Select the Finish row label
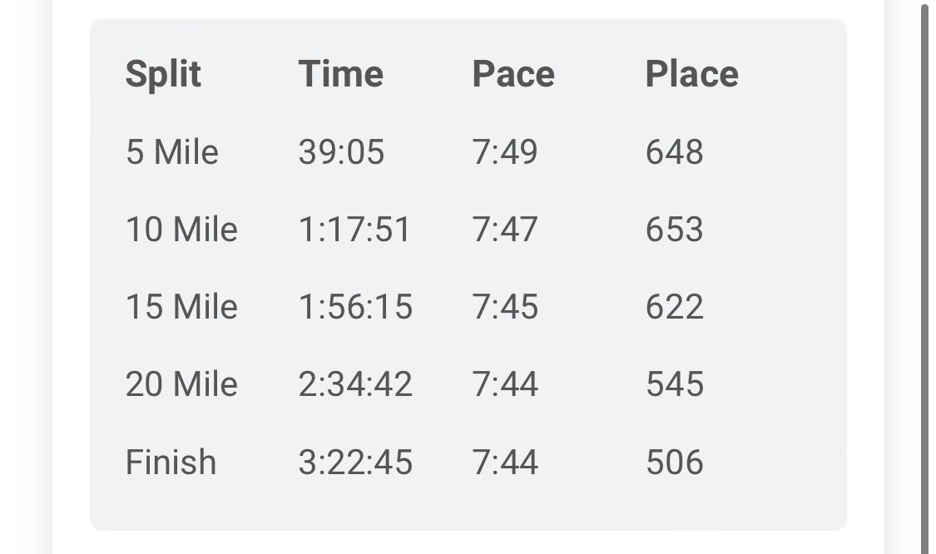 pos(171,462)
